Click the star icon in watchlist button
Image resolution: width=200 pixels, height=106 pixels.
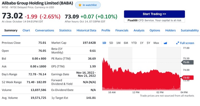80,5
